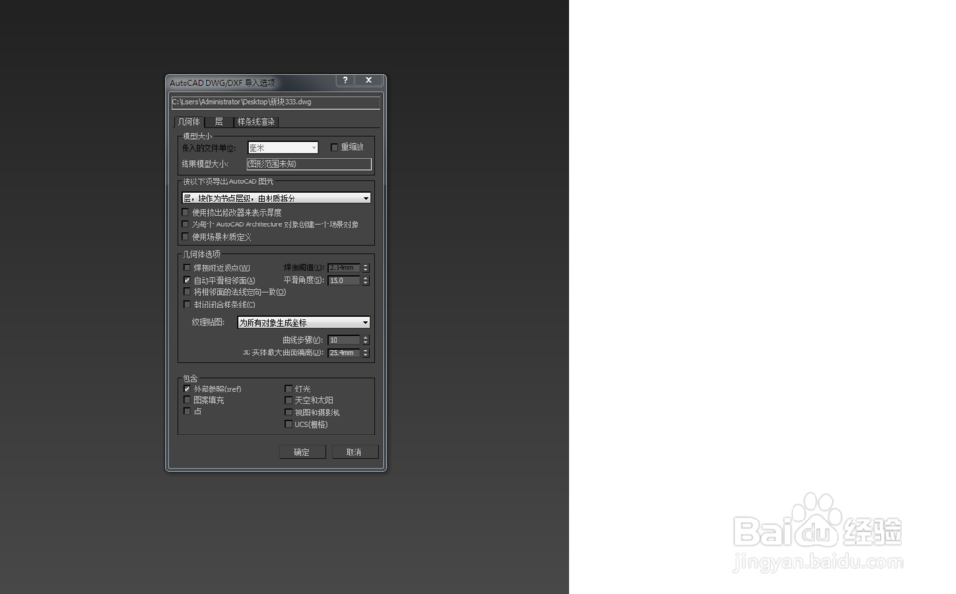Tick the 点 checkbox

186,412
